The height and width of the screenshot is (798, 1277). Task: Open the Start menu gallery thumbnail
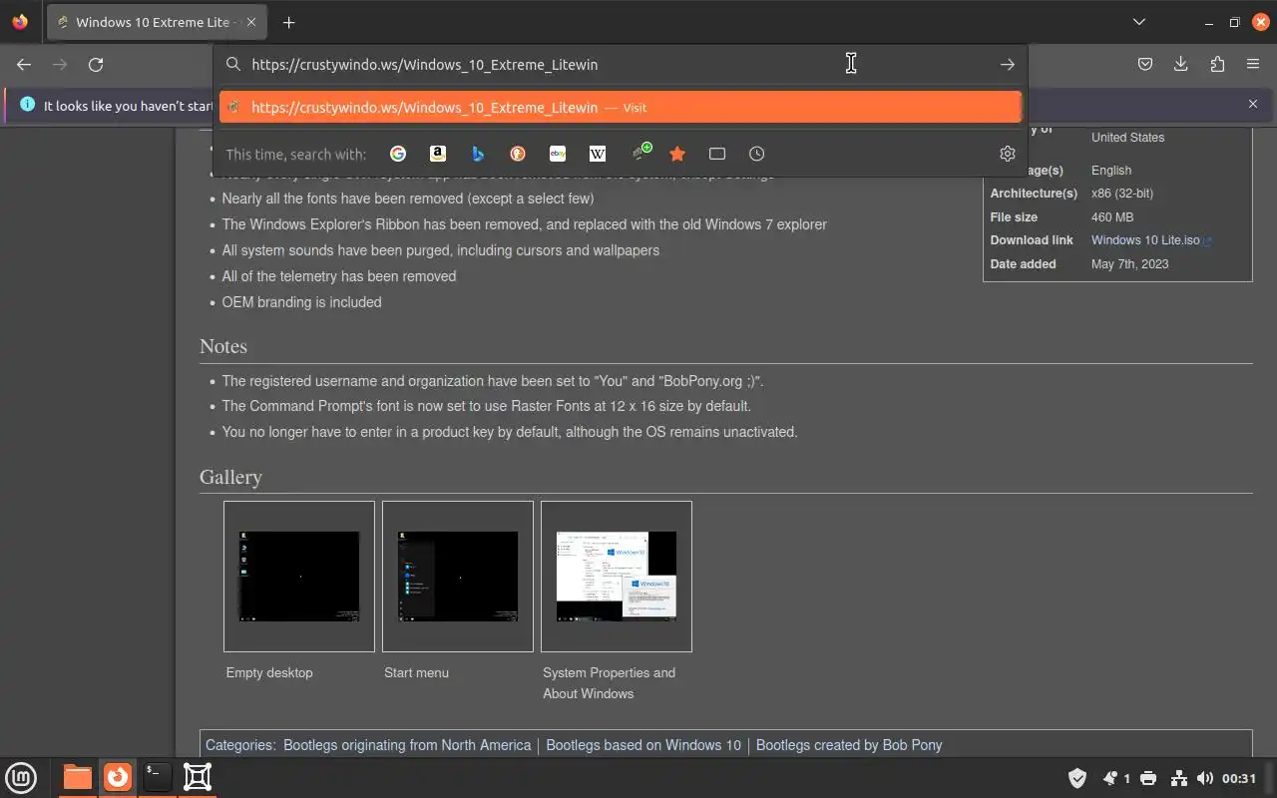coord(458,577)
